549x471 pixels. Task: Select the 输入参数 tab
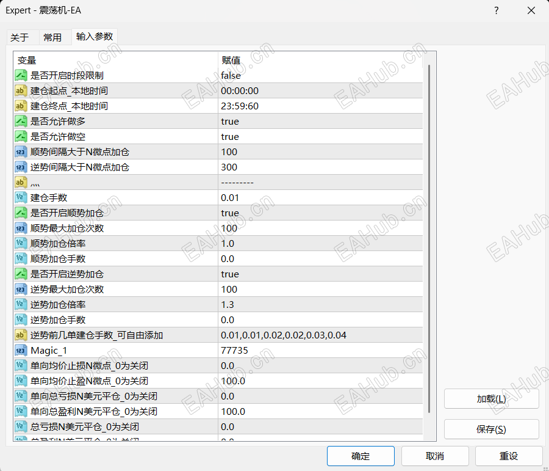[95, 37]
